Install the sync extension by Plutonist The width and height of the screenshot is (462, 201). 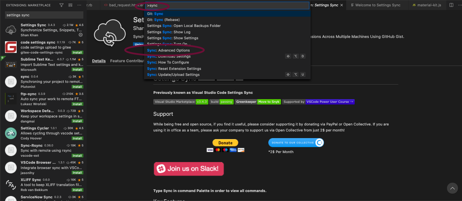pyautogui.click(x=77, y=87)
